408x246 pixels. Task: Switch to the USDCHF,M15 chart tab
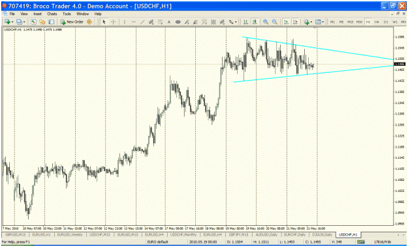click(100, 234)
